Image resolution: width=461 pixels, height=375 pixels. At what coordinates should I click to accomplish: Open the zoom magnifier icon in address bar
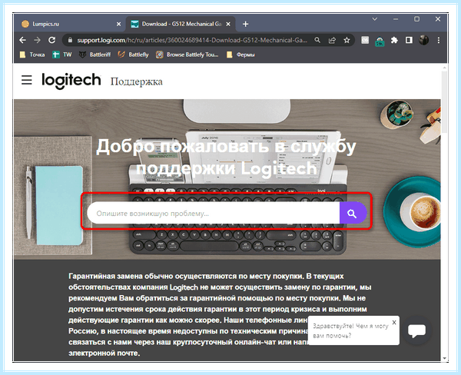click(317, 40)
